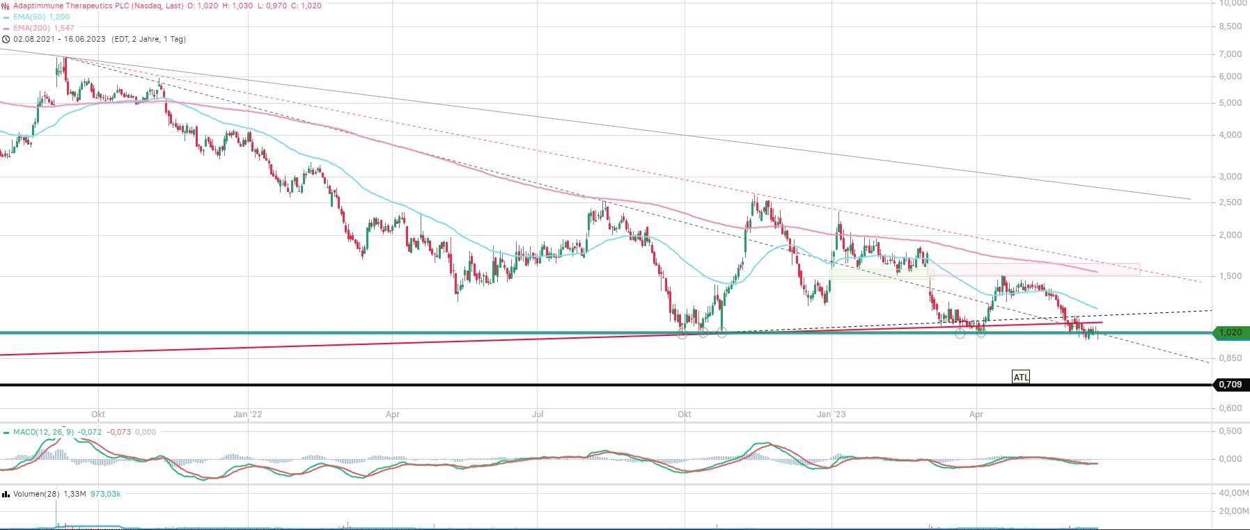1250x530 pixels.
Task: Click the 6,000 price axis label
Action: (x=1230, y=77)
